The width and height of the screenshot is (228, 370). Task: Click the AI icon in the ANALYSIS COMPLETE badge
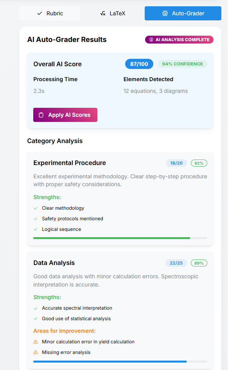pos(151,39)
